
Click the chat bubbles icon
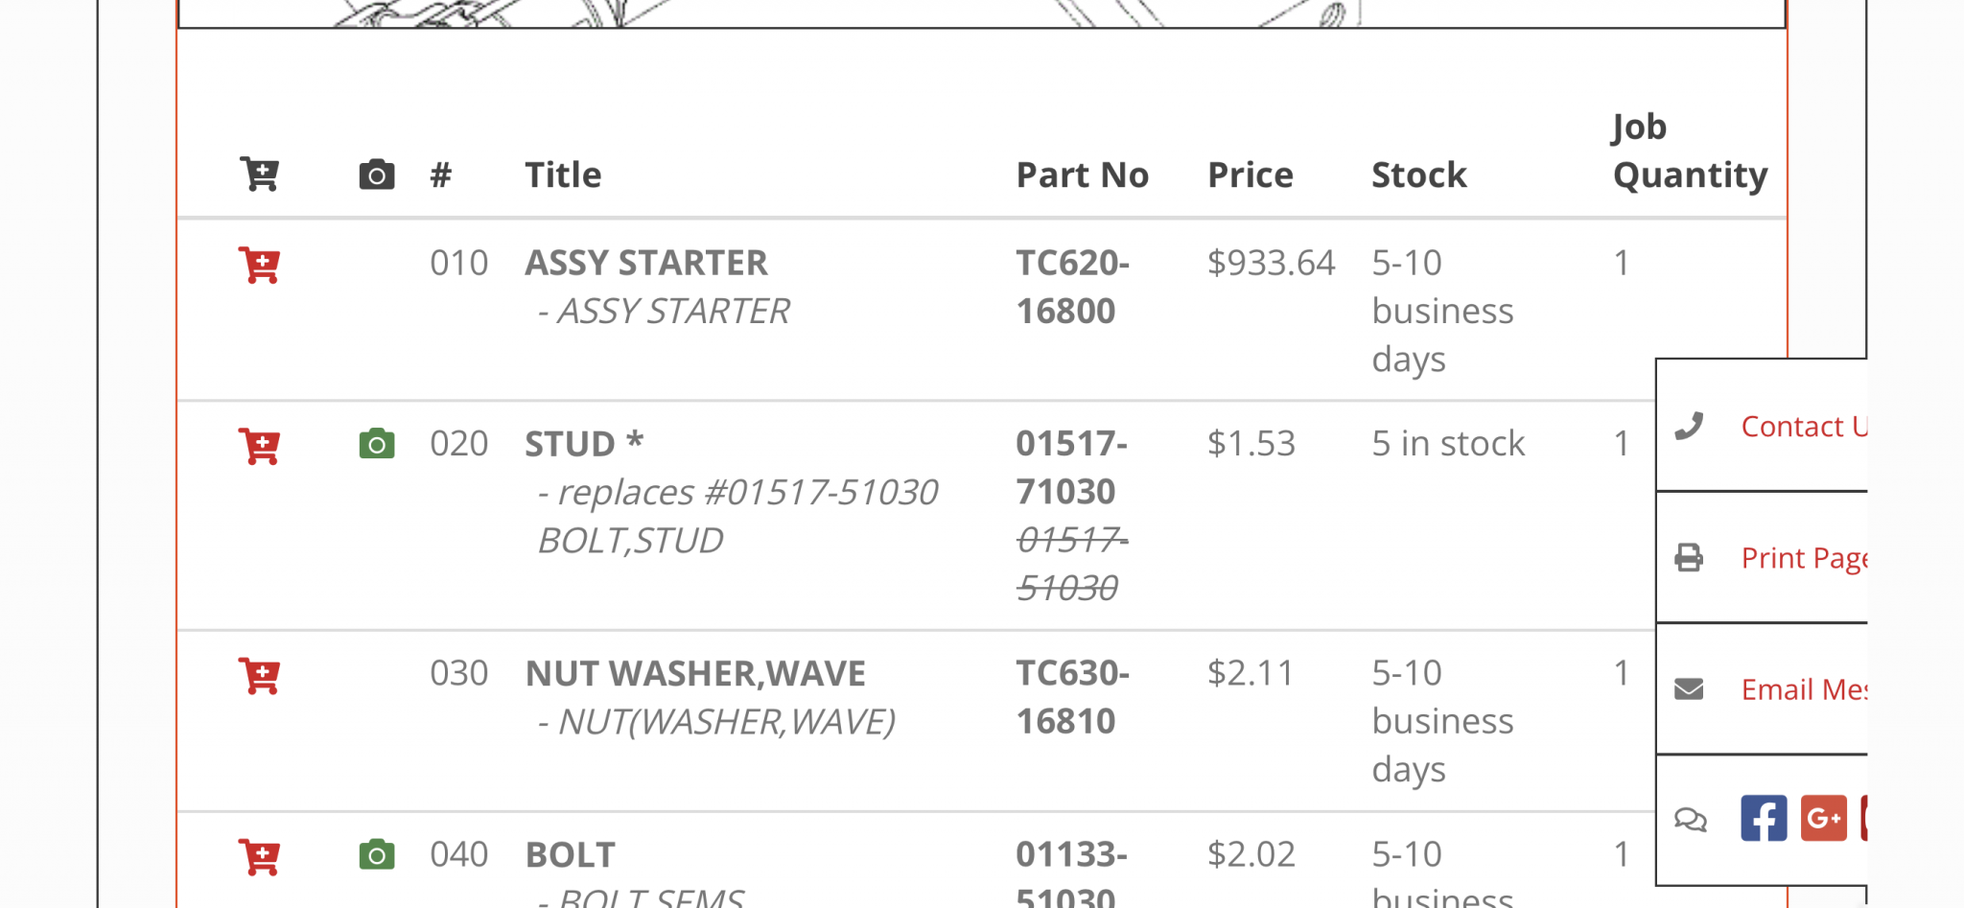pos(1690,820)
